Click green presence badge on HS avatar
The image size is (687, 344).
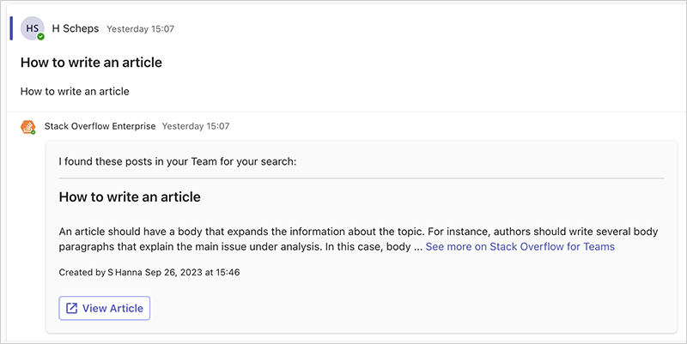[40, 37]
